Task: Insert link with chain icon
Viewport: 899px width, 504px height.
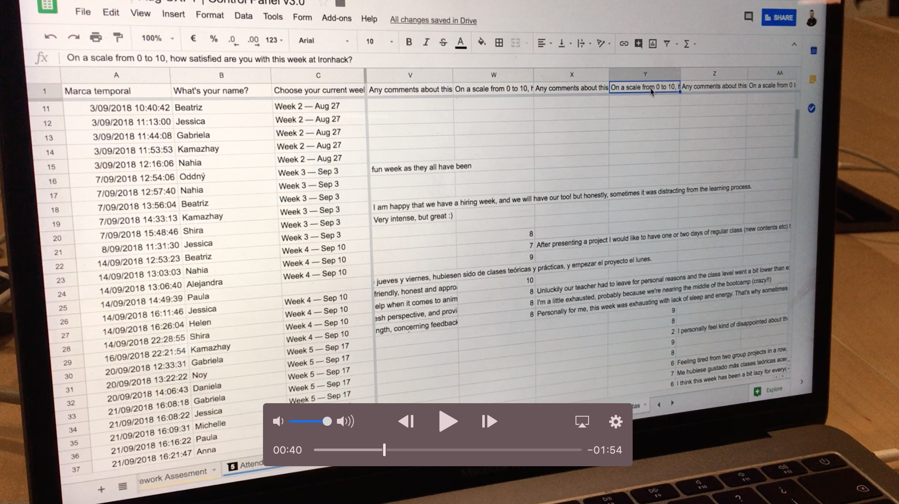Action: (x=624, y=43)
